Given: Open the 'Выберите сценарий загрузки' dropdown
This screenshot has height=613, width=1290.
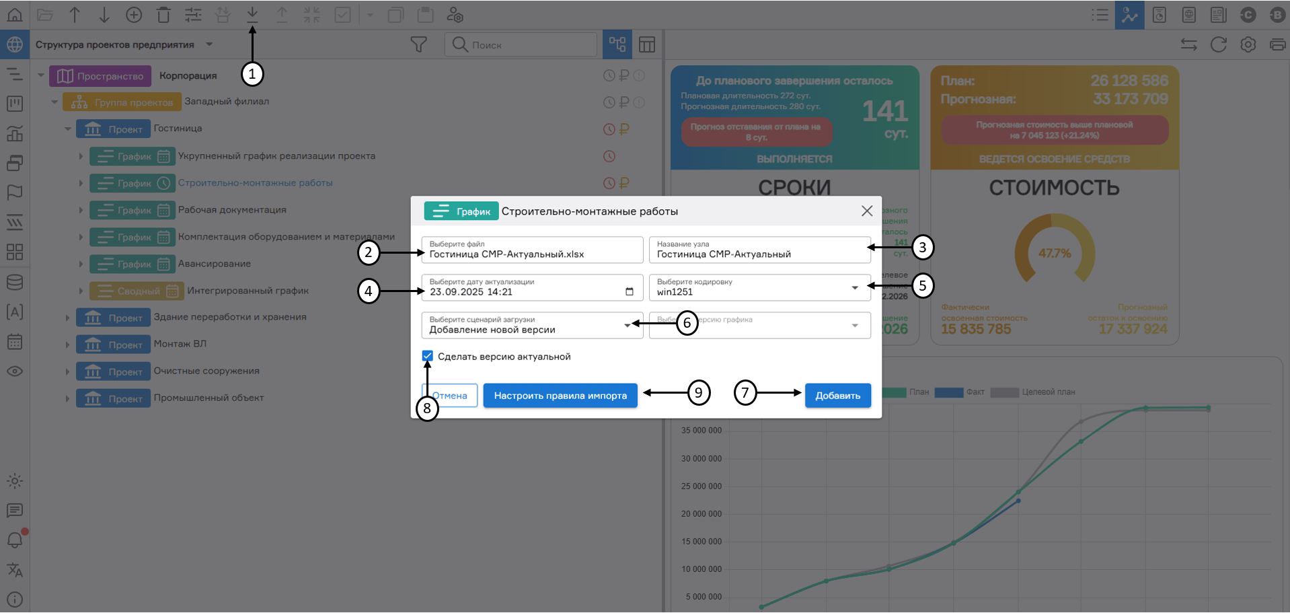Looking at the screenshot, I should tap(531, 326).
